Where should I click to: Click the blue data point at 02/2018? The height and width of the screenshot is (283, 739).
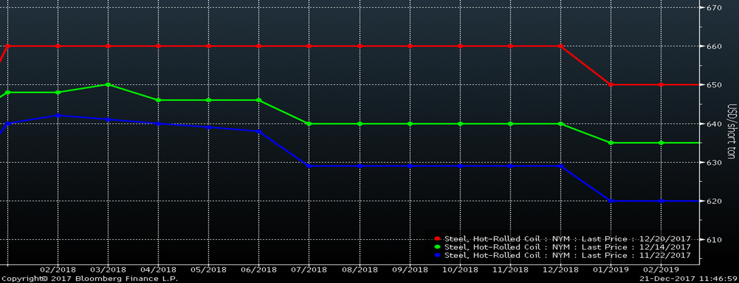[58, 115]
